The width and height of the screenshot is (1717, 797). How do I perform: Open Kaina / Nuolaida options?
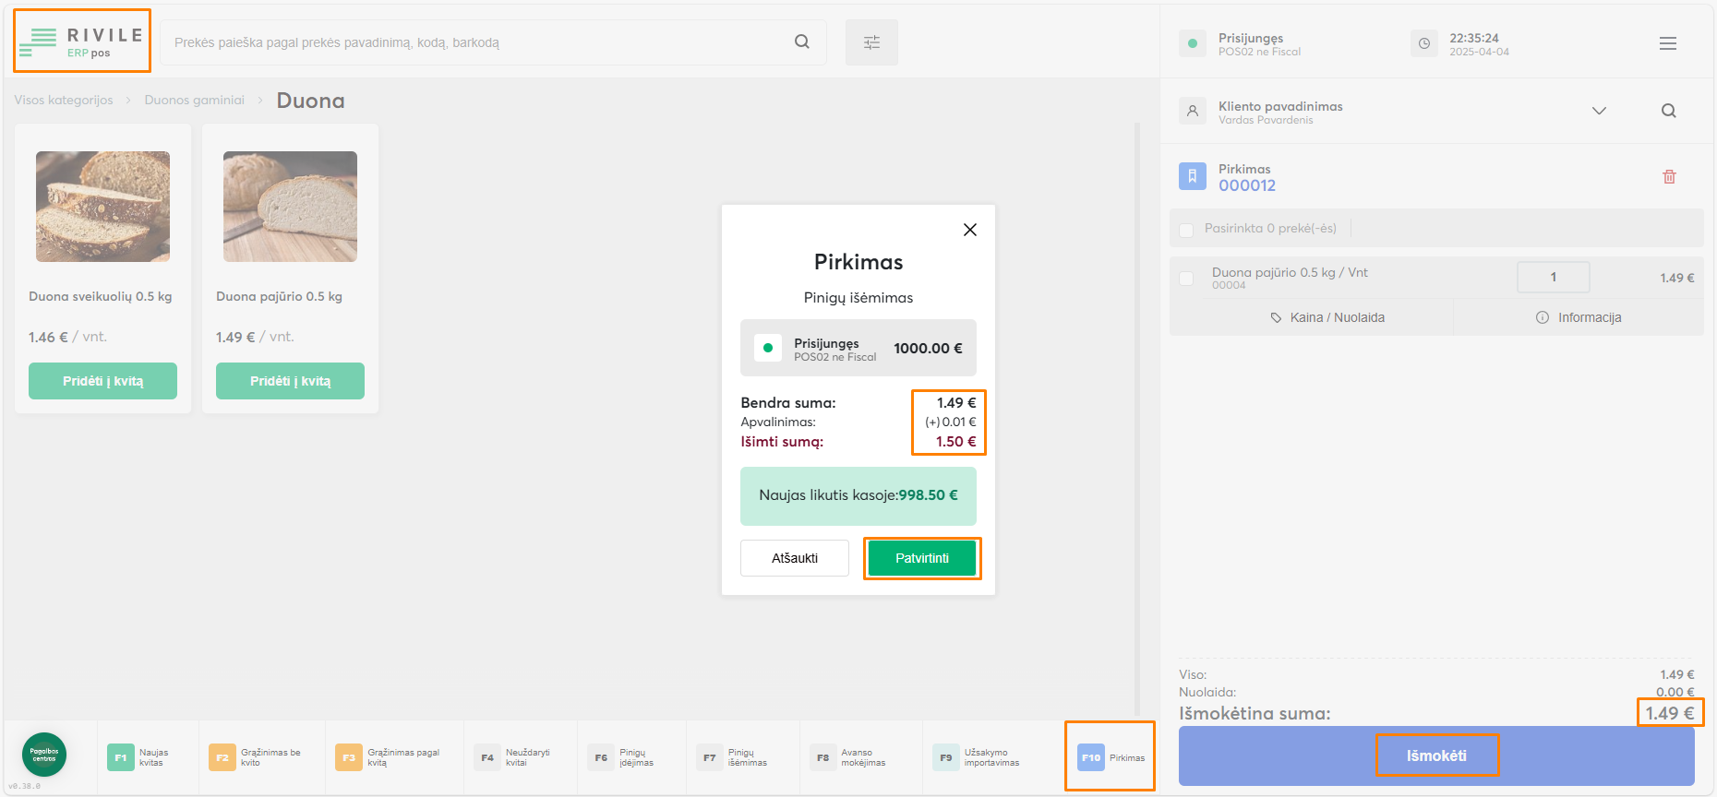[1327, 317]
